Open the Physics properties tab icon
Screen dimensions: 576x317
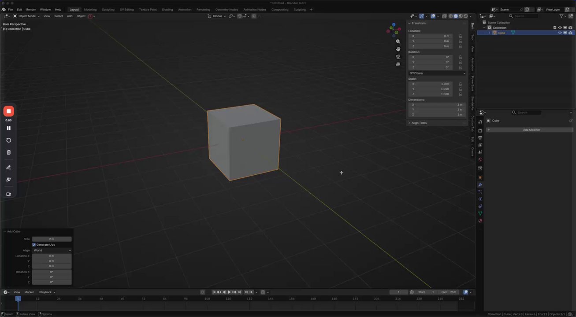pos(480,199)
